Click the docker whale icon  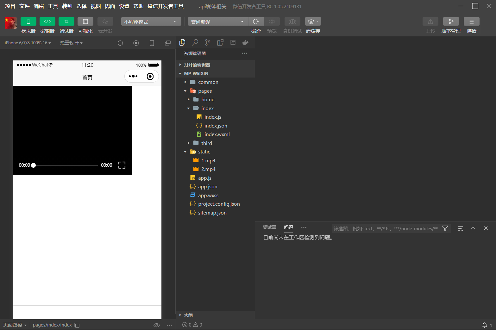click(246, 42)
